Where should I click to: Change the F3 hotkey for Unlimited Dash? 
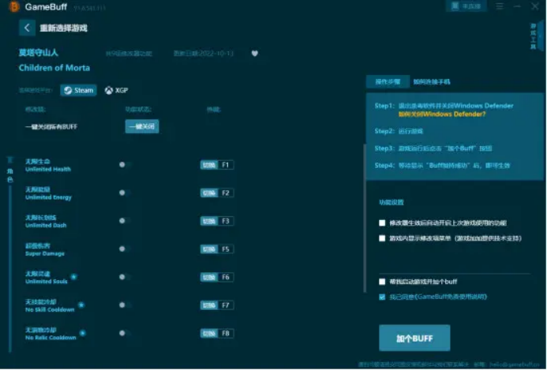pyautogui.click(x=217, y=221)
